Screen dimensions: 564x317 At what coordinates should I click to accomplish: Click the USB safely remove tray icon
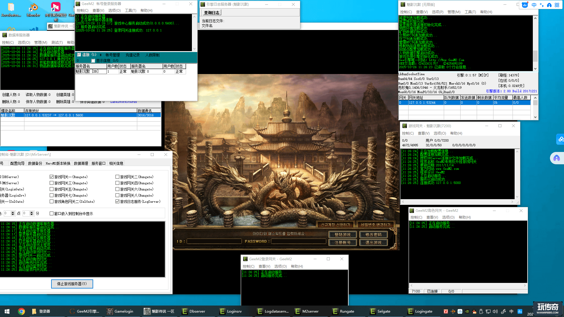tap(481, 311)
